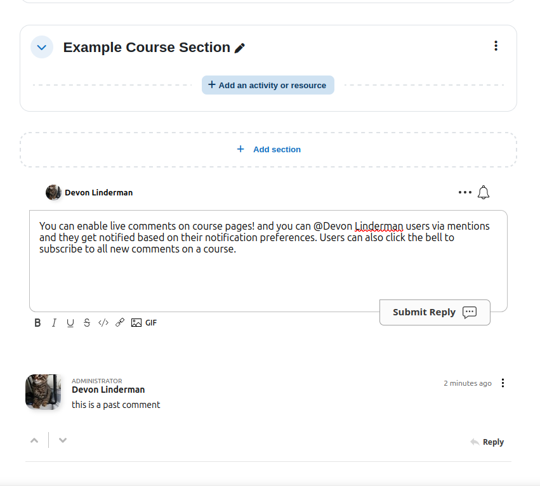This screenshot has height=486, width=540.
Task: Edit the section name via pencil icon
Action: click(240, 47)
